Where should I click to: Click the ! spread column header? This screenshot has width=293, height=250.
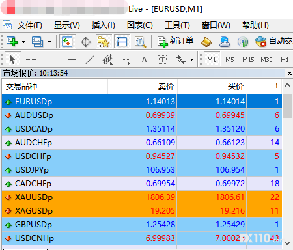point(264,87)
